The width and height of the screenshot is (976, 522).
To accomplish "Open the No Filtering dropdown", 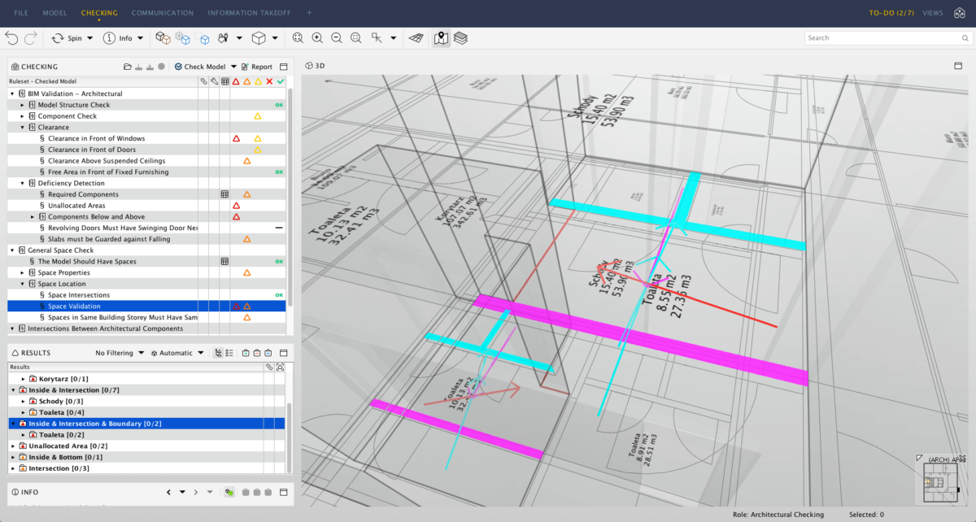I will coord(120,353).
